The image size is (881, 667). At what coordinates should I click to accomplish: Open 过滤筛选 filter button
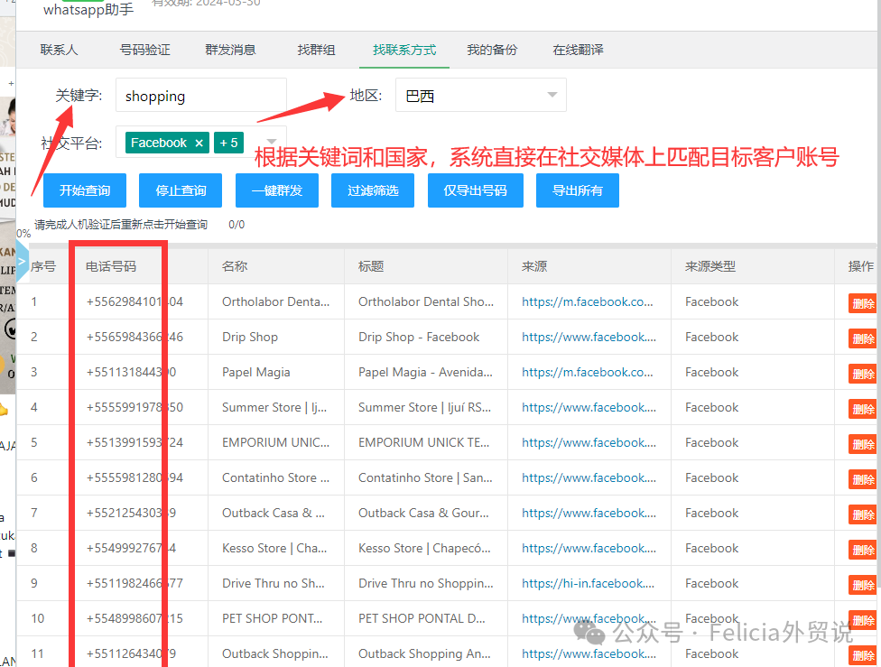[x=373, y=190]
